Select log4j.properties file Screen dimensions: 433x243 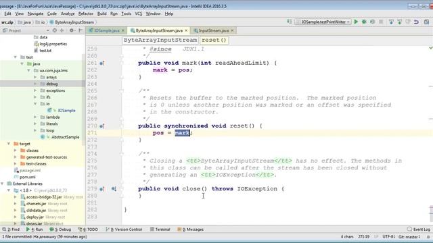[53, 44]
